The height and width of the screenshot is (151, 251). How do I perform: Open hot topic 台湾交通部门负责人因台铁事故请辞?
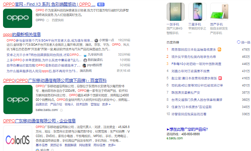click(x=197, y=100)
